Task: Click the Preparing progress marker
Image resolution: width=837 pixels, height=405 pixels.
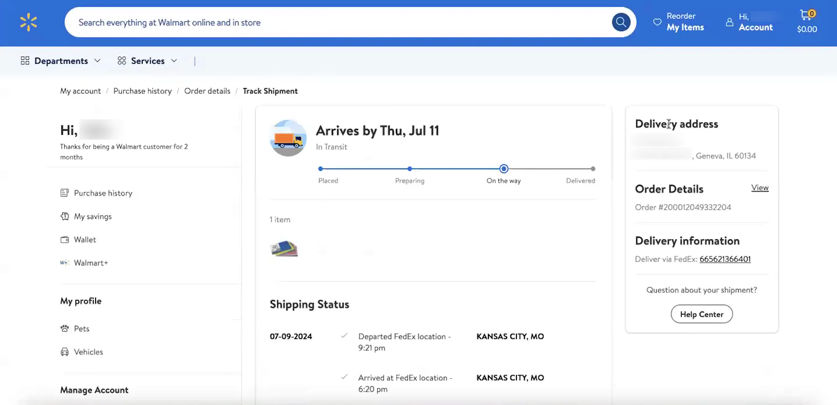Action: pos(409,169)
